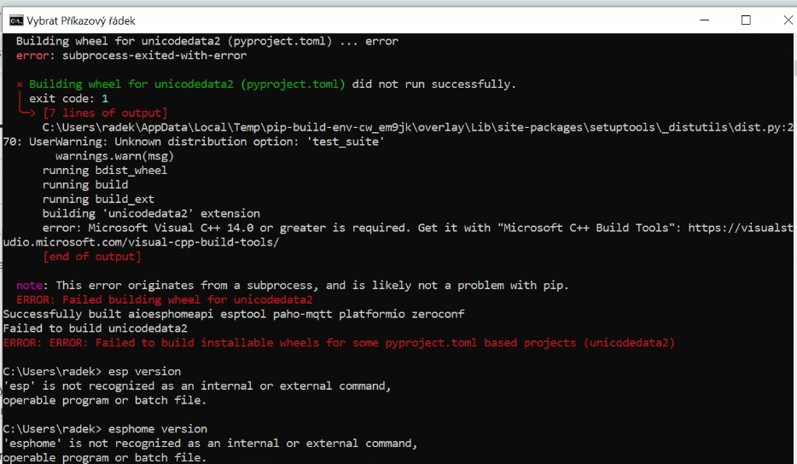This screenshot has height=464, width=797.
Task: Click the 'Failed to build installable wheels' error
Action: [339, 343]
